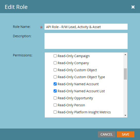Click the Description text area
The width and height of the screenshot is (140, 140).
point(86,41)
